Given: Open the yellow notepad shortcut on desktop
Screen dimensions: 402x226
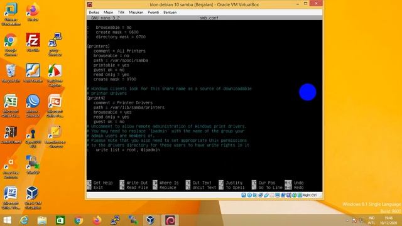Looking at the screenshot, I should point(55,137).
